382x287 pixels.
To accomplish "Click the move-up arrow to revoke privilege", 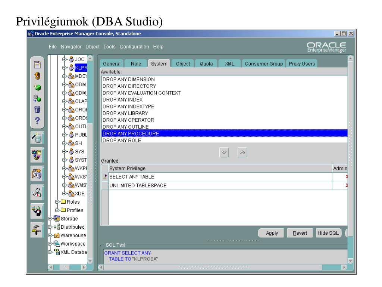I will click(242, 152).
